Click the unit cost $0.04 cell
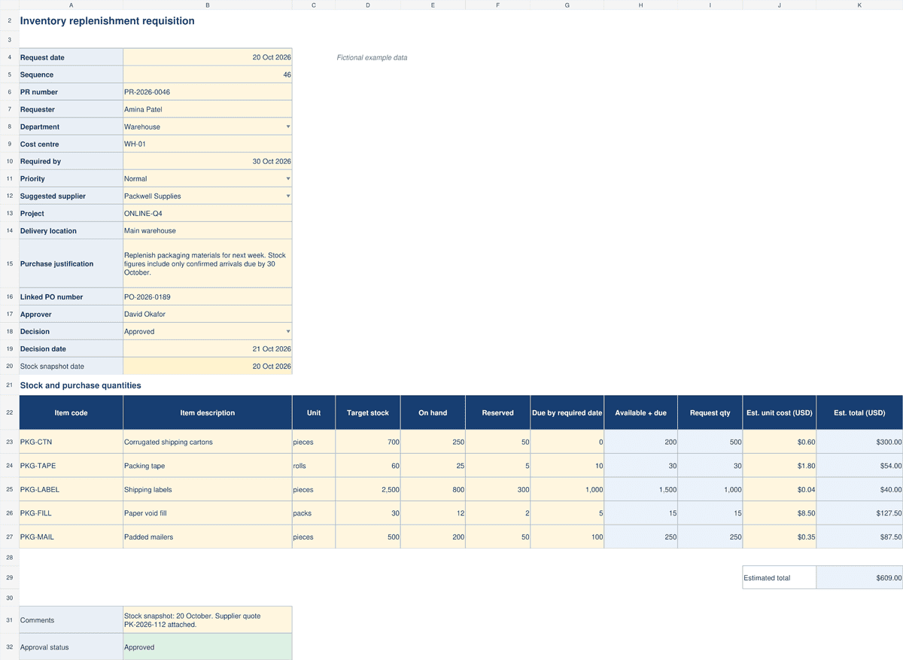903x660 pixels. coord(780,489)
